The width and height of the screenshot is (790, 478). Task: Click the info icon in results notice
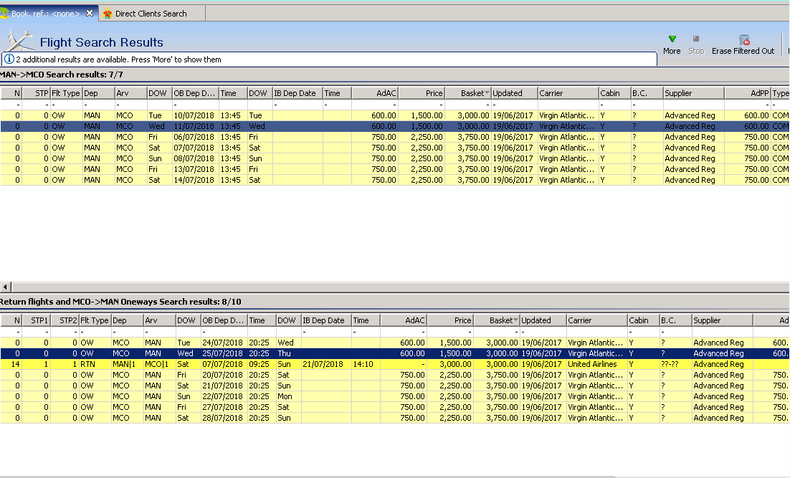pyautogui.click(x=9, y=59)
